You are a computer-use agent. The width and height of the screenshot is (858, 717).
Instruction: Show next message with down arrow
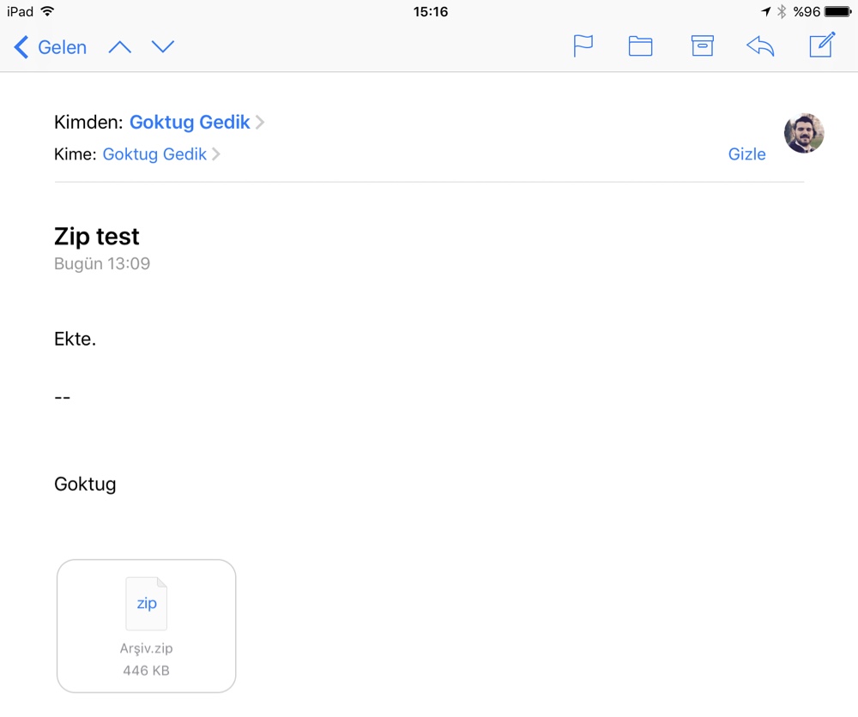pos(163,47)
